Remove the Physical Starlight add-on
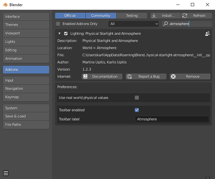The height and width of the screenshot is (179, 215). coord(190,76)
